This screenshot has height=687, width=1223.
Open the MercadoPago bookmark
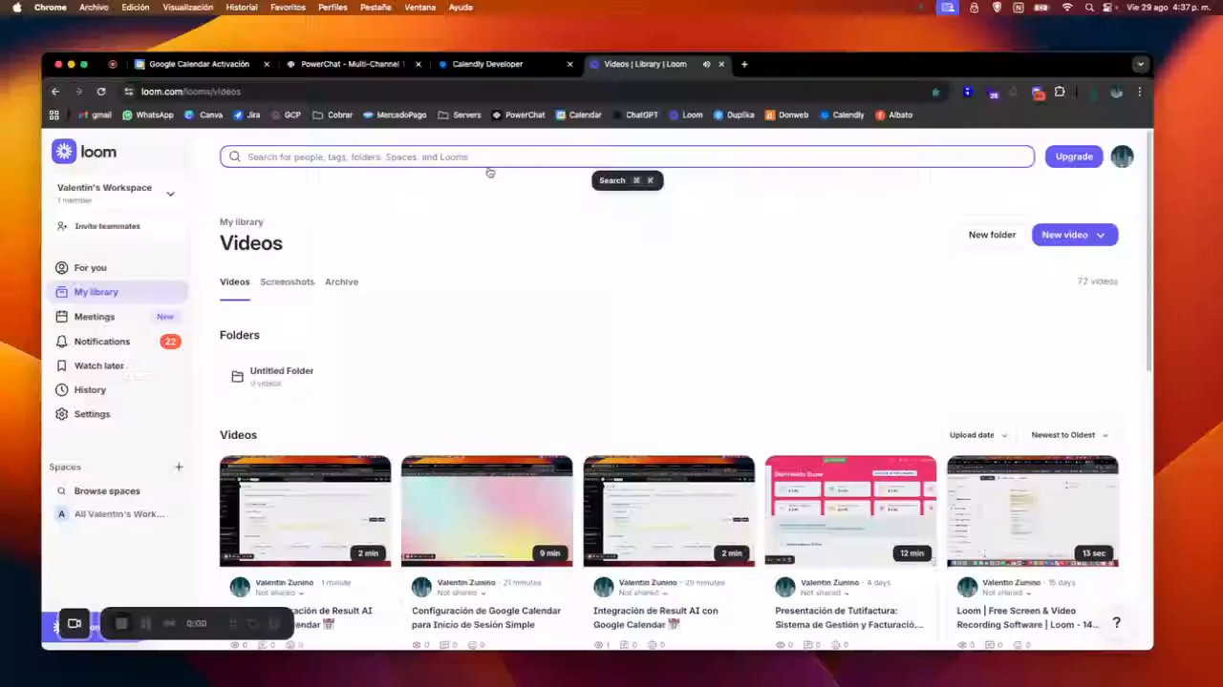click(x=395, y=114)
